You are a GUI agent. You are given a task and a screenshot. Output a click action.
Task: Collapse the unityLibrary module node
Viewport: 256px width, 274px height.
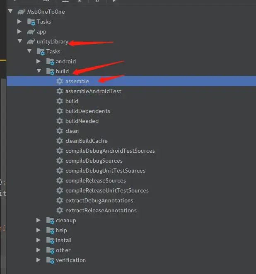(x=19, y=41)
